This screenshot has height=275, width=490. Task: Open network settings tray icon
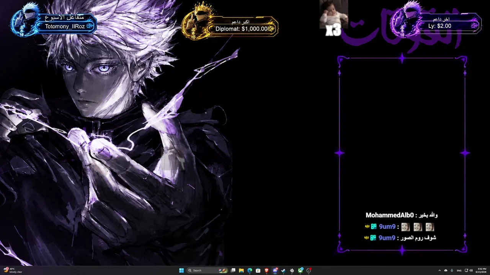tap(466, 270)
